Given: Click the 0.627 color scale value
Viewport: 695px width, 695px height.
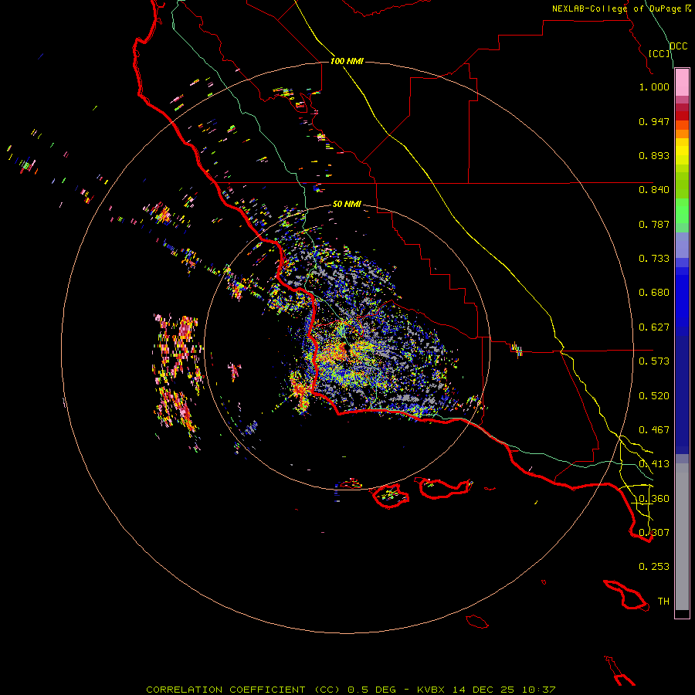Looking at the screenshot, I should click(x=654, y=327).
